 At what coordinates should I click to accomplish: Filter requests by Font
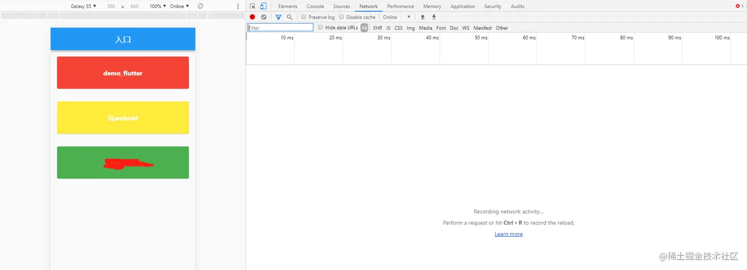441,28
